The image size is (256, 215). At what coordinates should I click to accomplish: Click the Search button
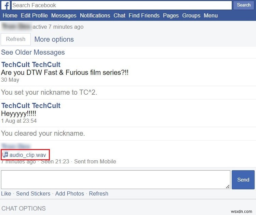[243, 5]
